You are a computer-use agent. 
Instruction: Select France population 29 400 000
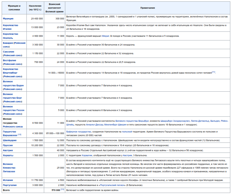click(x=37, y=19)
